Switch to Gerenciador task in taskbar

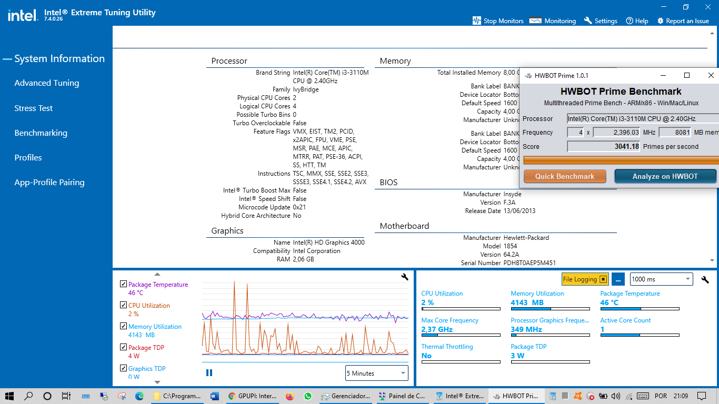[345, 396]
